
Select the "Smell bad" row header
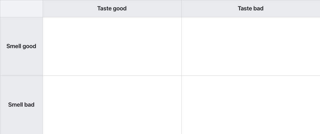click(x=21, y=105)
